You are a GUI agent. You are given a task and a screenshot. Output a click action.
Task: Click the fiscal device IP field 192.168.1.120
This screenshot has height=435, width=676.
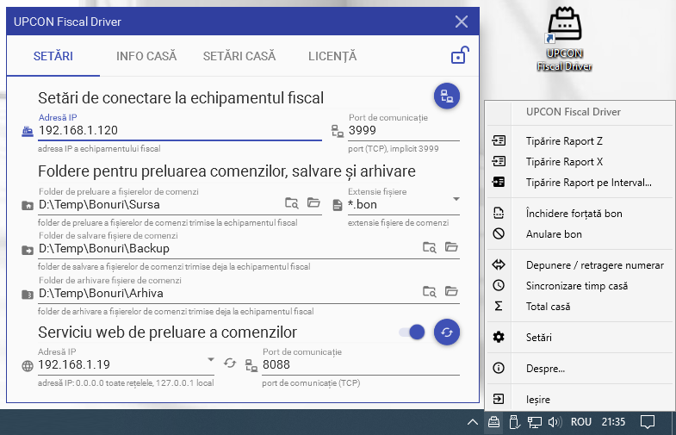pyautogui.click(x=180, y=131)
